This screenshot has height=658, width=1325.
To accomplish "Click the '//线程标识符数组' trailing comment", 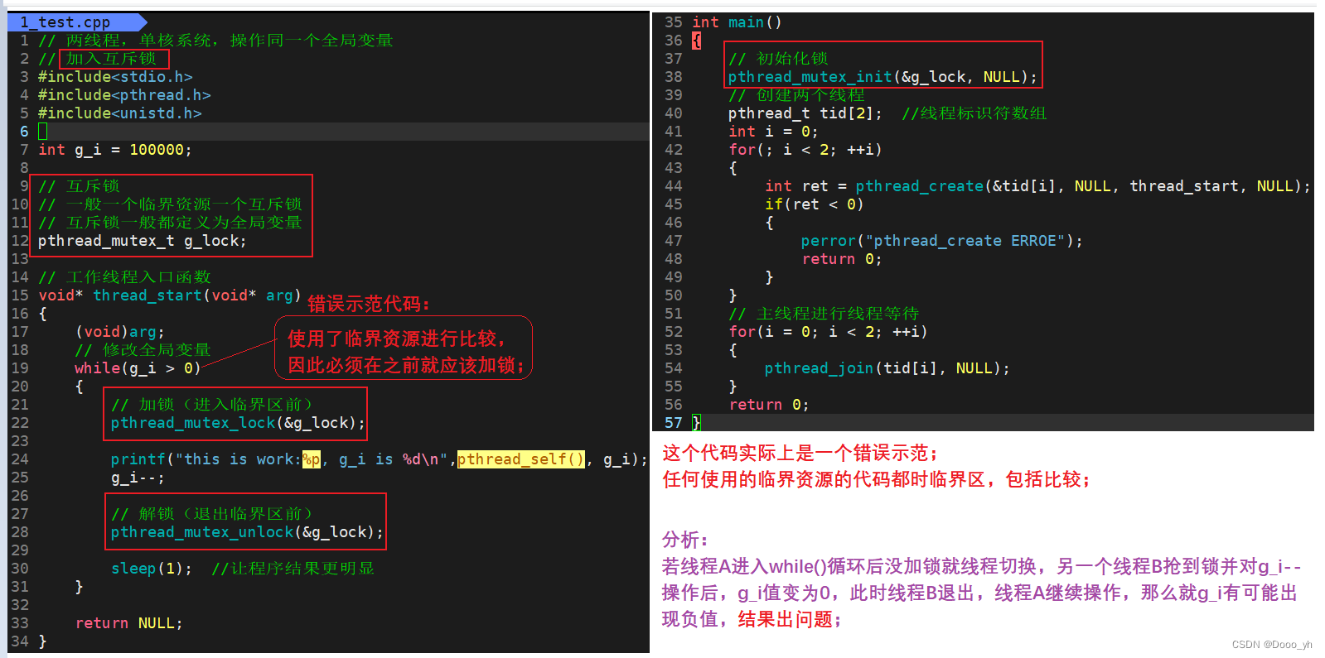I will point(974,113).
